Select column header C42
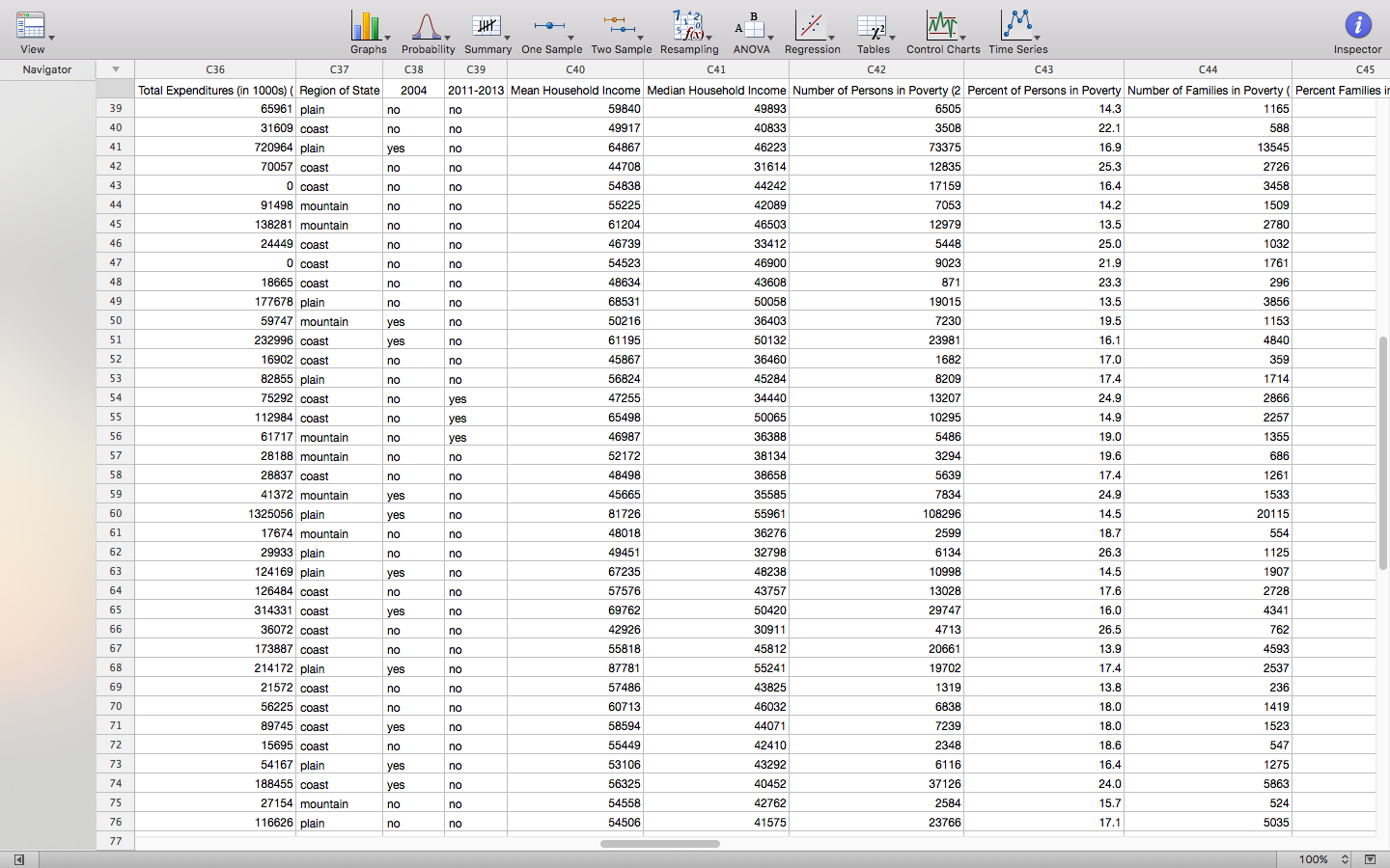The image size is (1390, 868). coord(876,69)
